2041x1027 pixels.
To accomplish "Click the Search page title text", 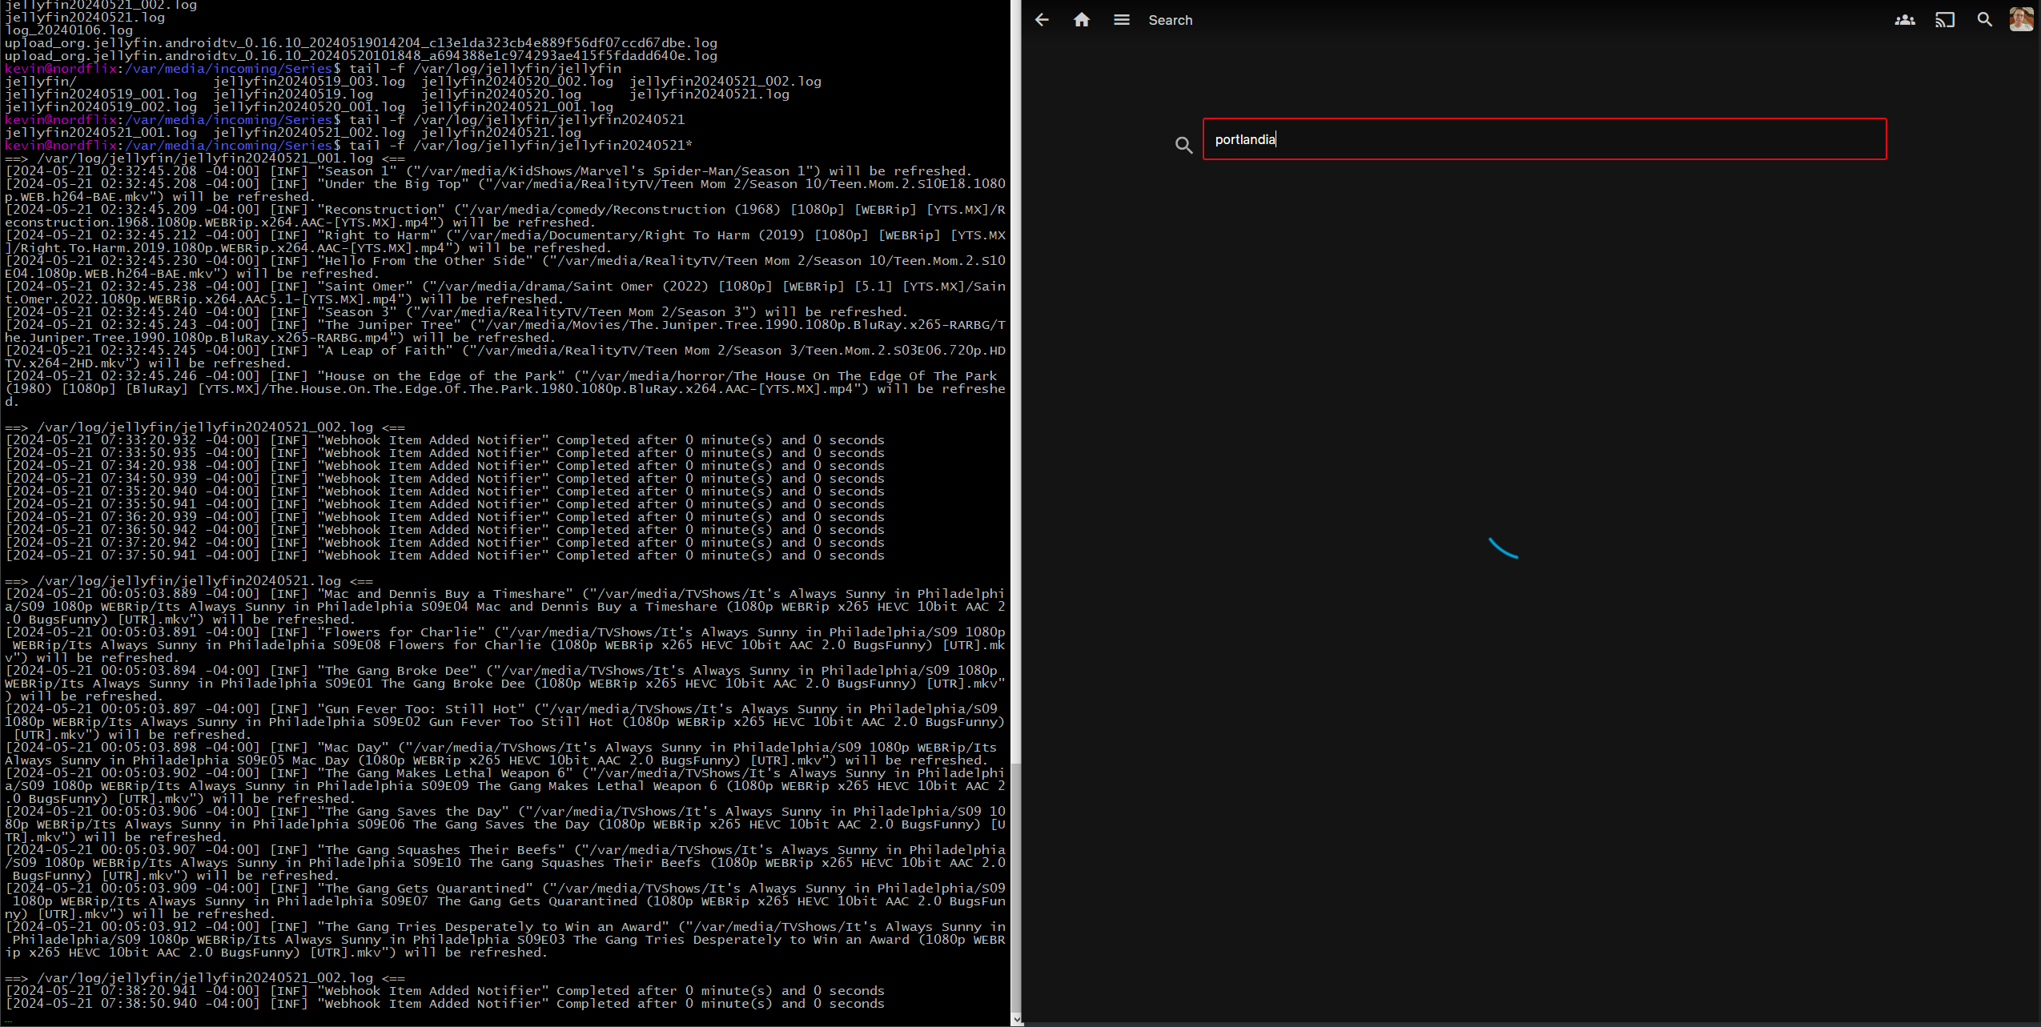I will click(1170, 20).
